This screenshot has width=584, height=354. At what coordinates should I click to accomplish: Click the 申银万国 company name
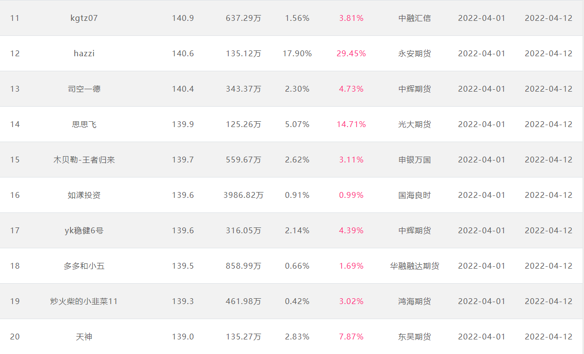point(415,160)
